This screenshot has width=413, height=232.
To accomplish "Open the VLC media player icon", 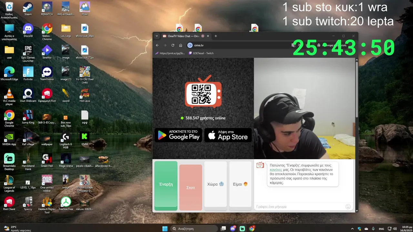I will (9, 97).
